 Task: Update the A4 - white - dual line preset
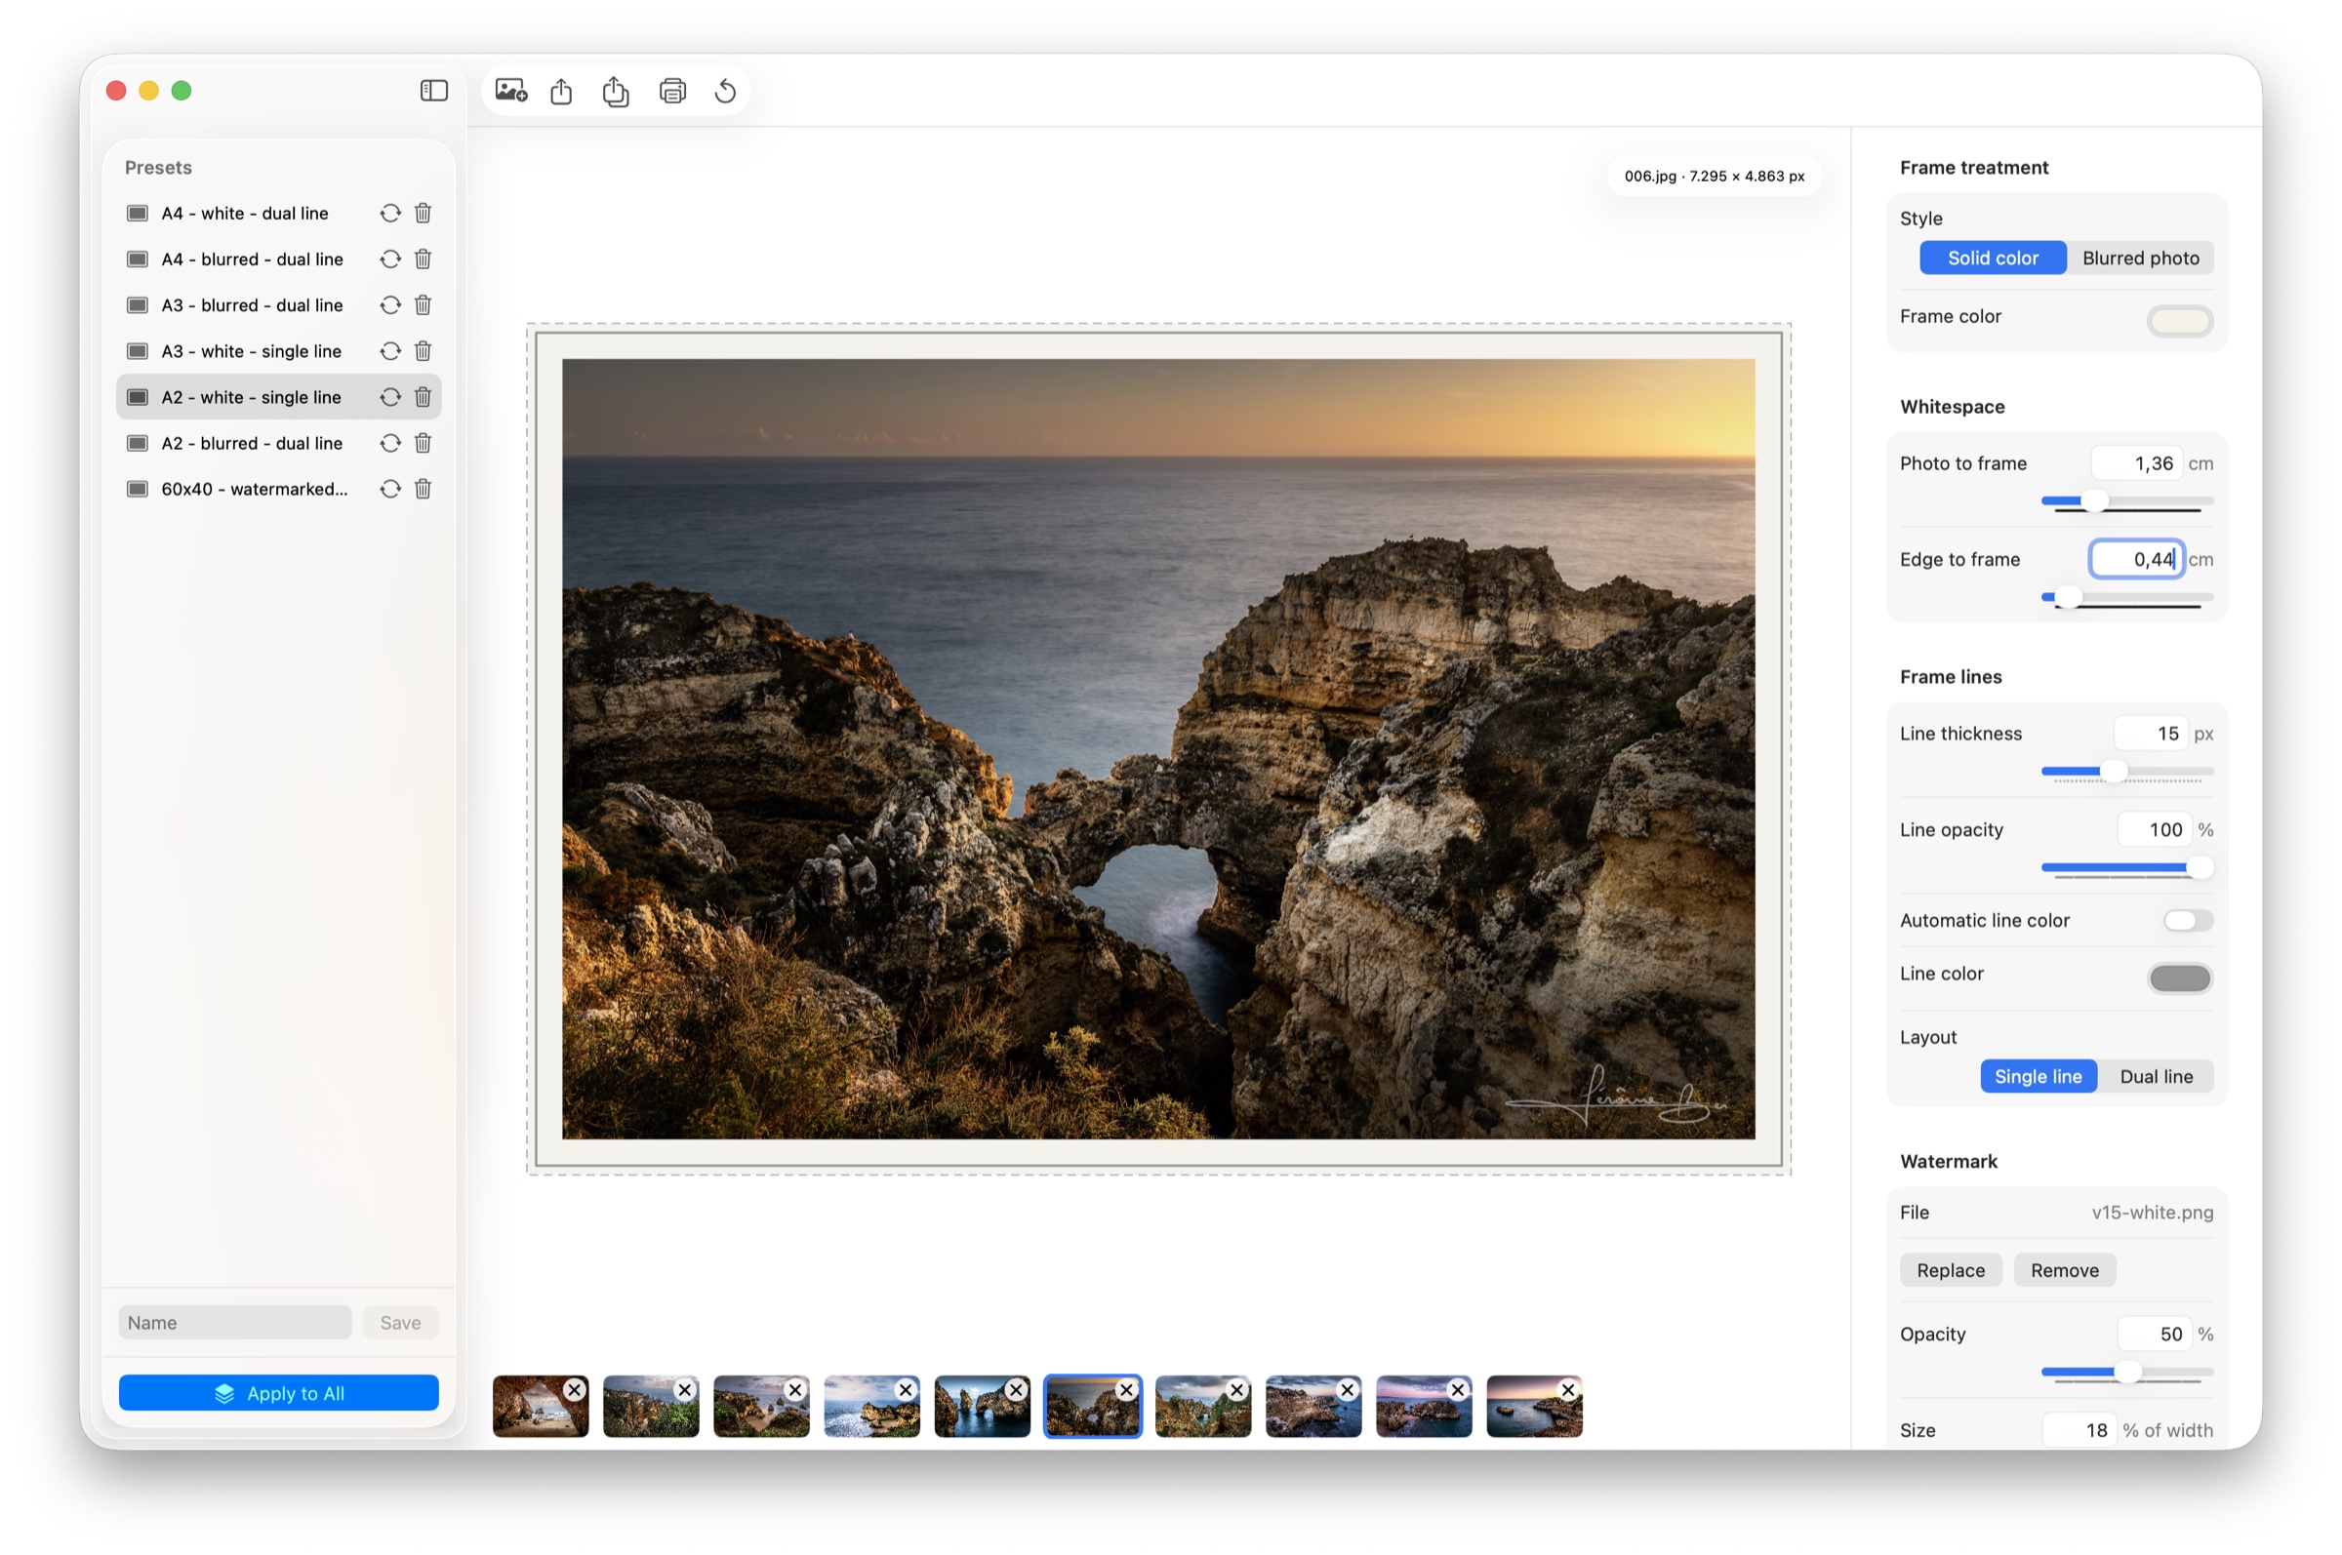(391, 214)
